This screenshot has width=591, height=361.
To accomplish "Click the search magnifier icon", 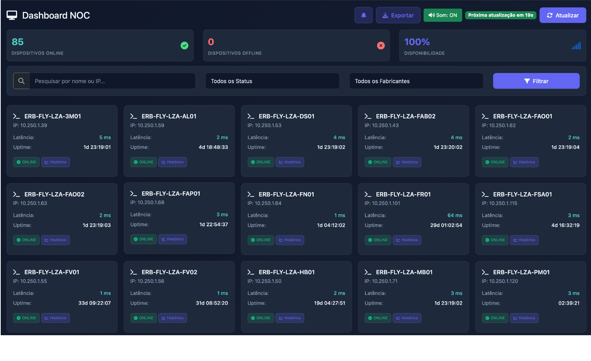I will pos(21,81).
